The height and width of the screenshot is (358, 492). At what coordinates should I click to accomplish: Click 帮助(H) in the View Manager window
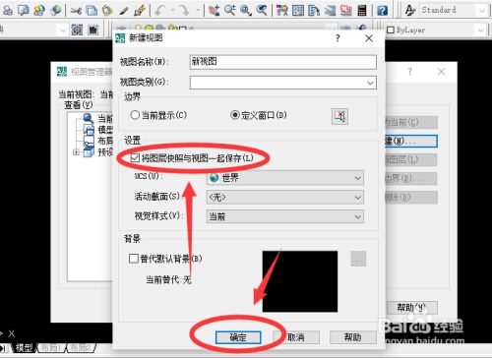coord(411,308)
